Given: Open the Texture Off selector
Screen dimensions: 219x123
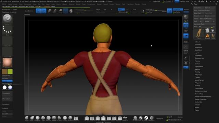Looking at the screenshot, I should click(8, 52).
